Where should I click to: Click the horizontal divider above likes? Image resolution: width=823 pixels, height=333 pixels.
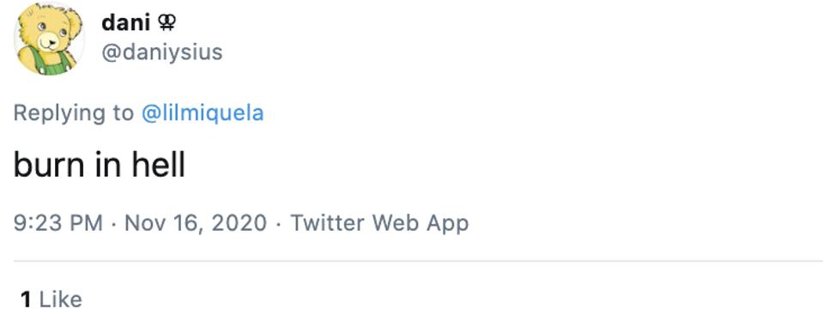click(x=418, y=261)
